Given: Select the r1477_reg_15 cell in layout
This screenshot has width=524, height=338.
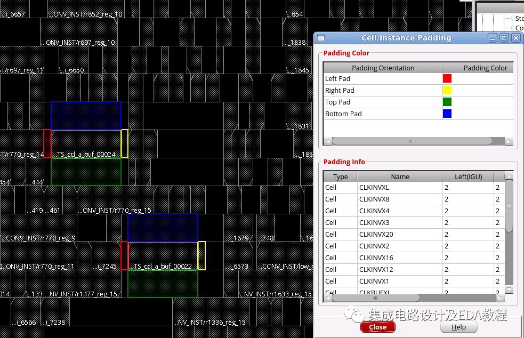Looking at the screenshot, I should (x=82, y=284).
